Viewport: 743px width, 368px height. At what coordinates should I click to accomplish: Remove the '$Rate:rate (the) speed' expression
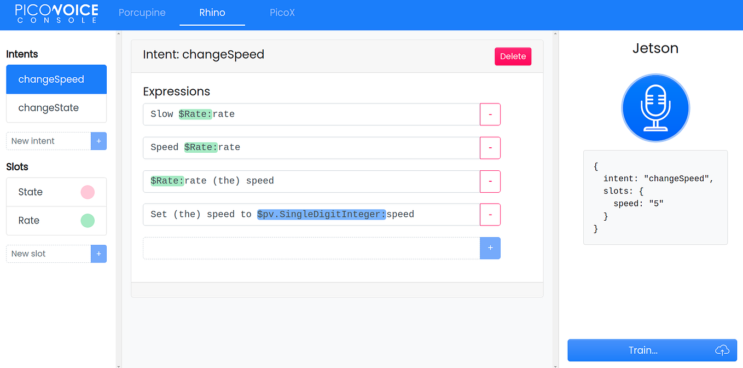(490, 181)
